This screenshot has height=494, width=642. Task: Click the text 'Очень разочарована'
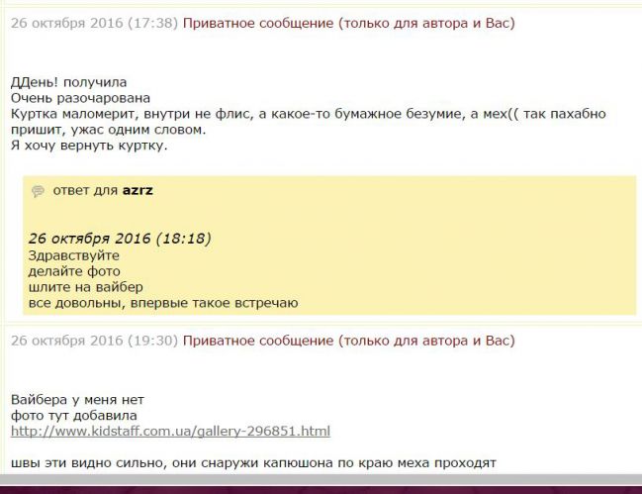[80, 98]
